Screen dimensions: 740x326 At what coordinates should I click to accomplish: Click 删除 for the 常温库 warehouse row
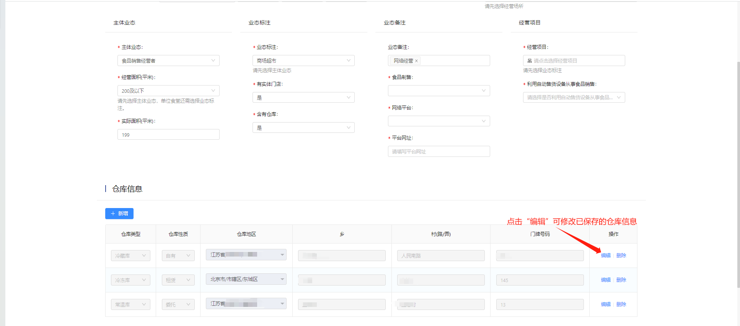coord(621,305)
